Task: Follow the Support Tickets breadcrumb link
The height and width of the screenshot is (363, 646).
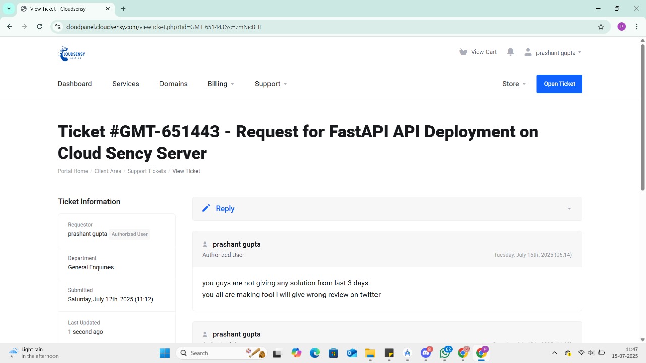Action: point(146,171)
